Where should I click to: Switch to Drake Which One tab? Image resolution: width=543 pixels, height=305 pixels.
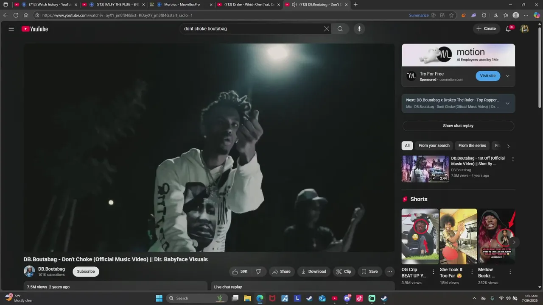[249, 5]
